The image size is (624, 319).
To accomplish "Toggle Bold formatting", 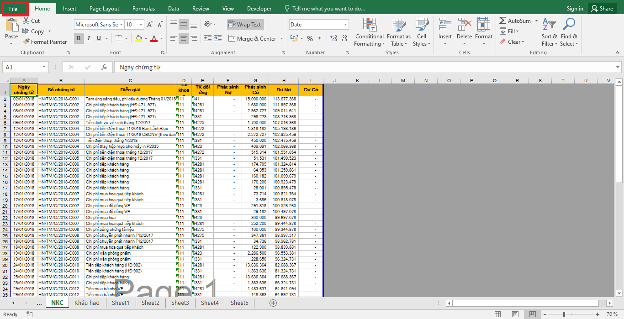I will (79, 39).
